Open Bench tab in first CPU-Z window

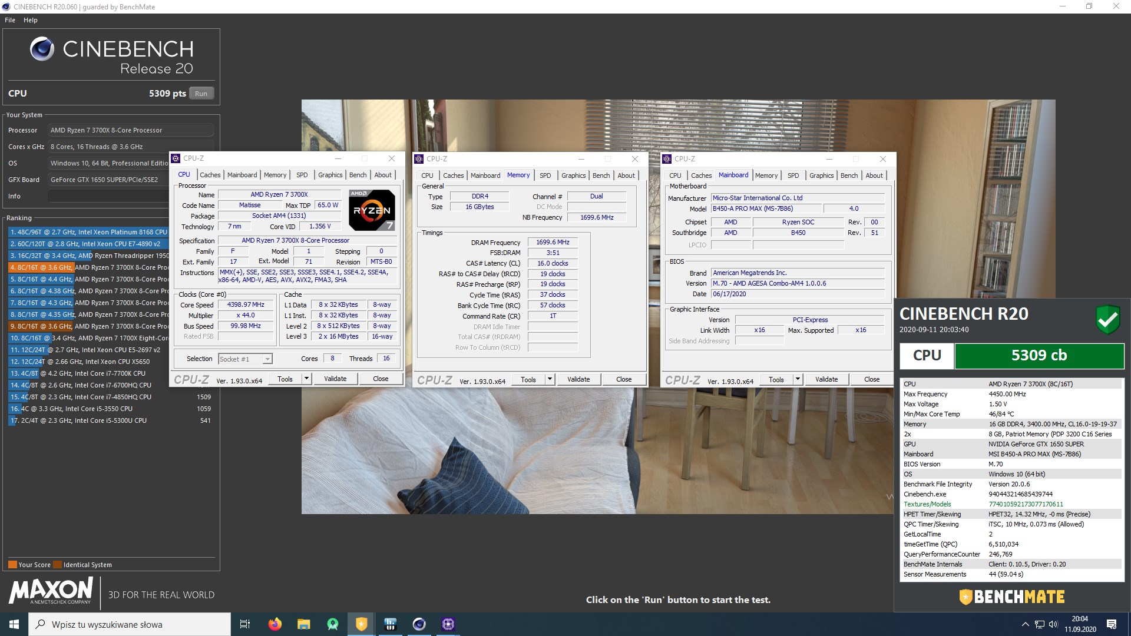click(358, 175)
